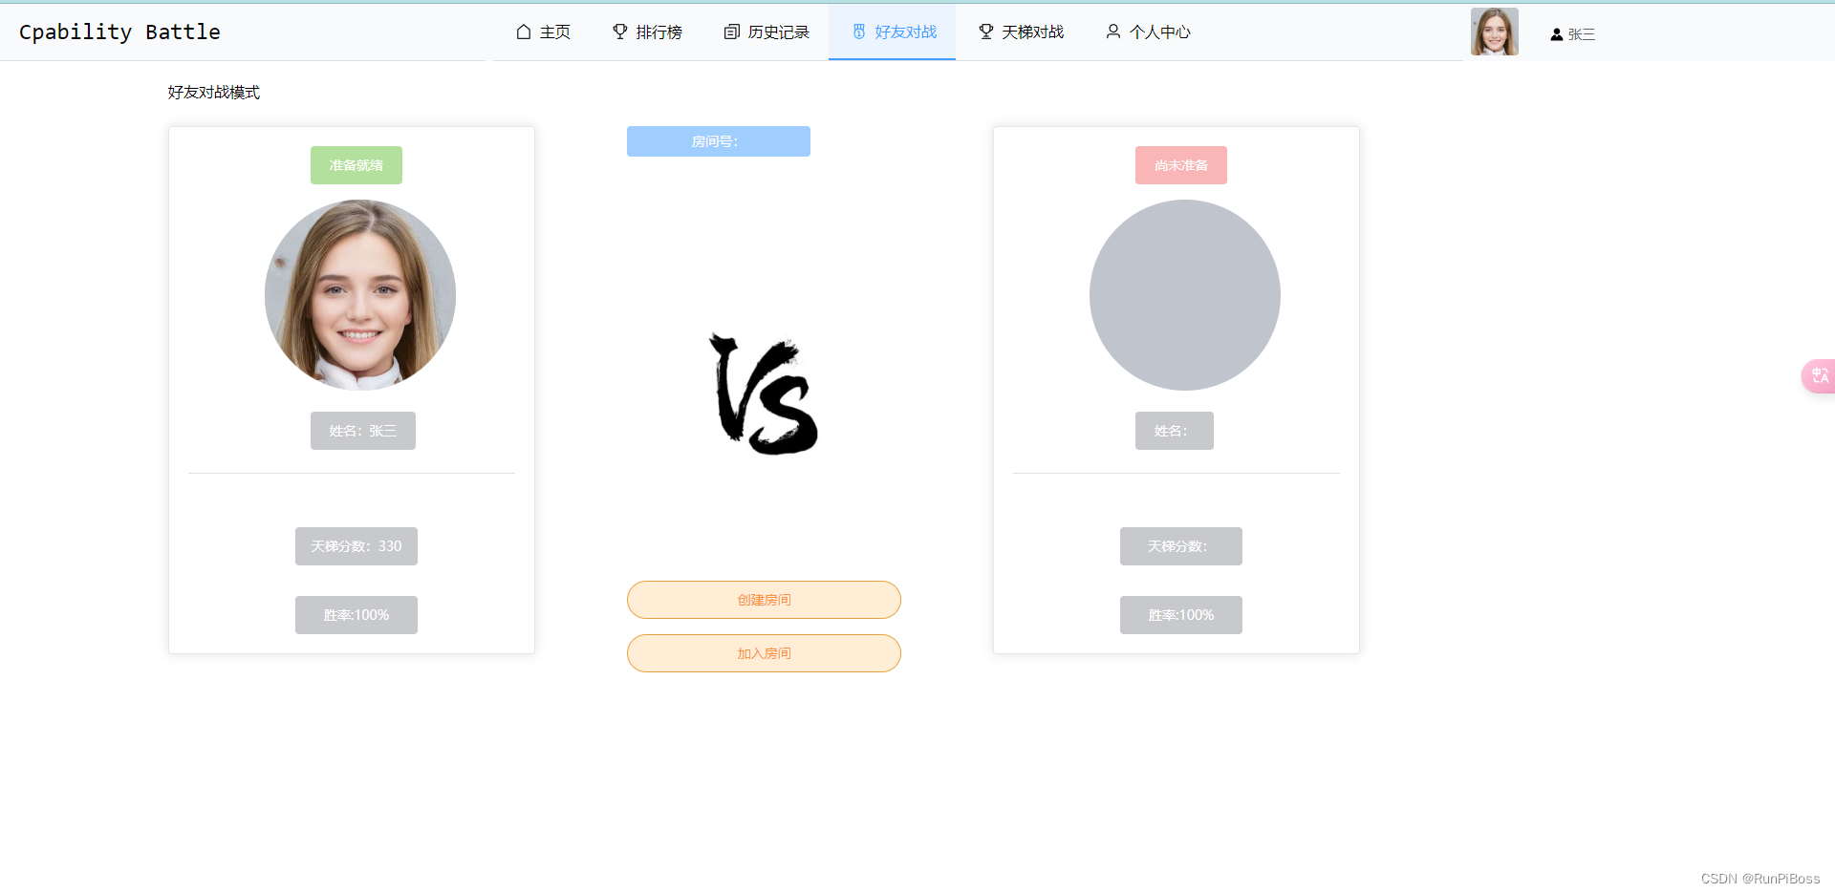Click the VS brush graphic
Image resolution: width=1835 pixels, height=893 pixels.
pos(764,393)
